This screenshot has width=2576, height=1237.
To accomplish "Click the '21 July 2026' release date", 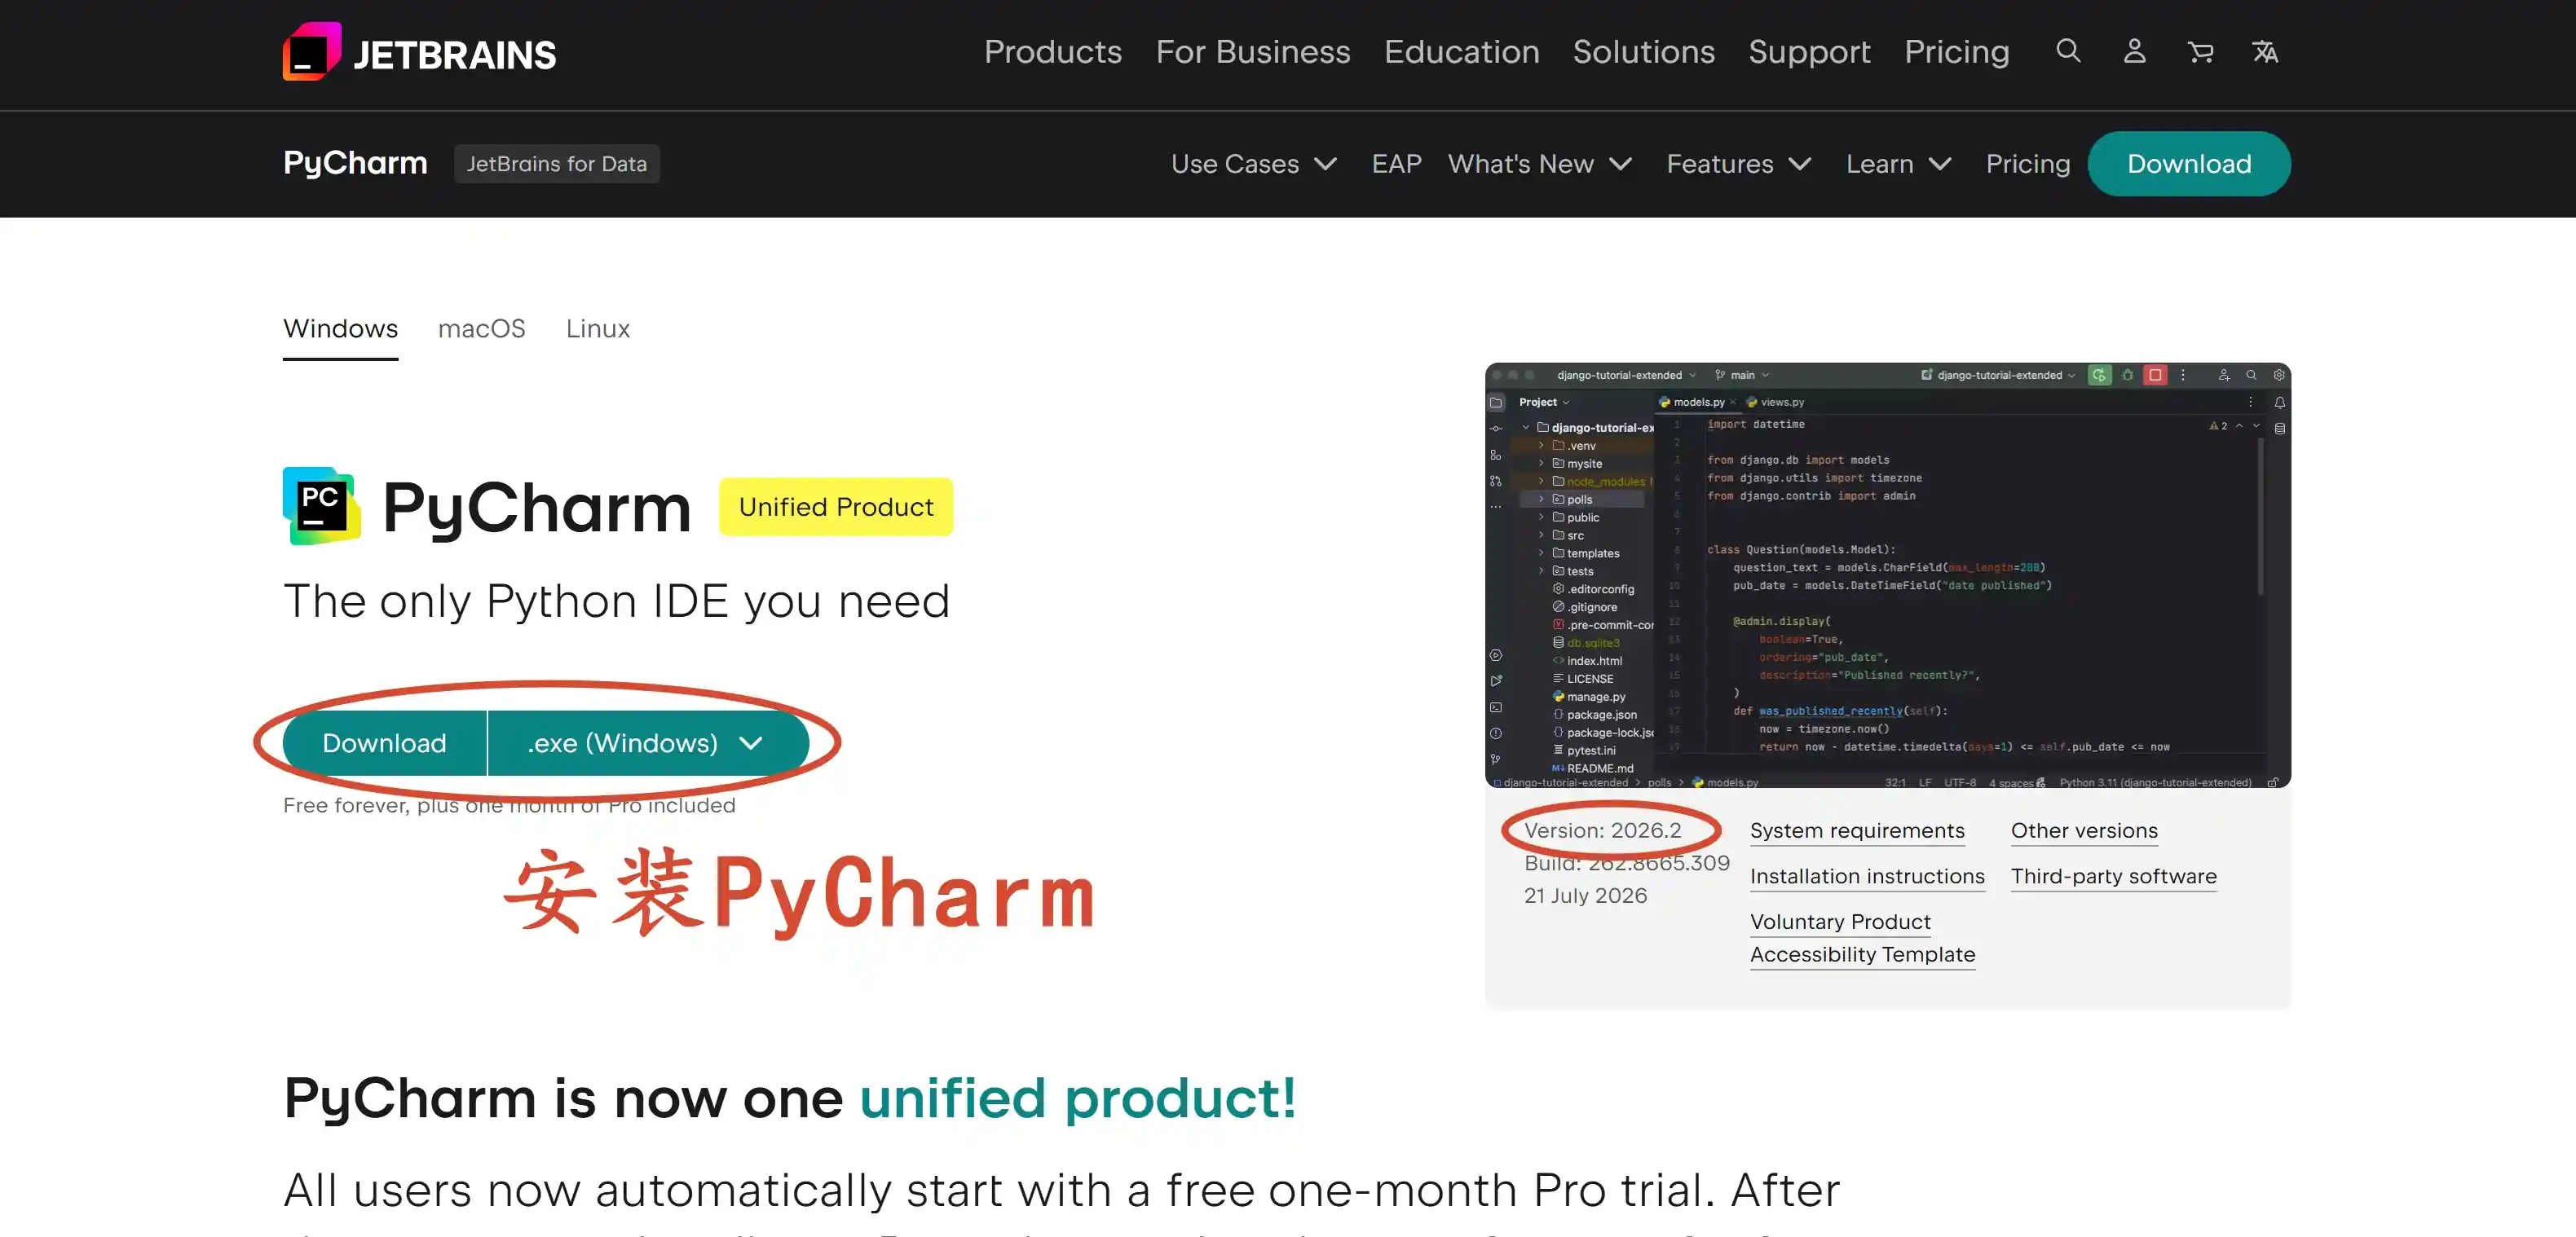I will coord(1585,895).
